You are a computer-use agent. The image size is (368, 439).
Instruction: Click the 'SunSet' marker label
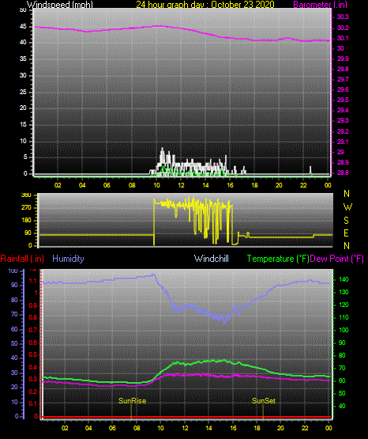pyautogui.click(x=264, y=401)
